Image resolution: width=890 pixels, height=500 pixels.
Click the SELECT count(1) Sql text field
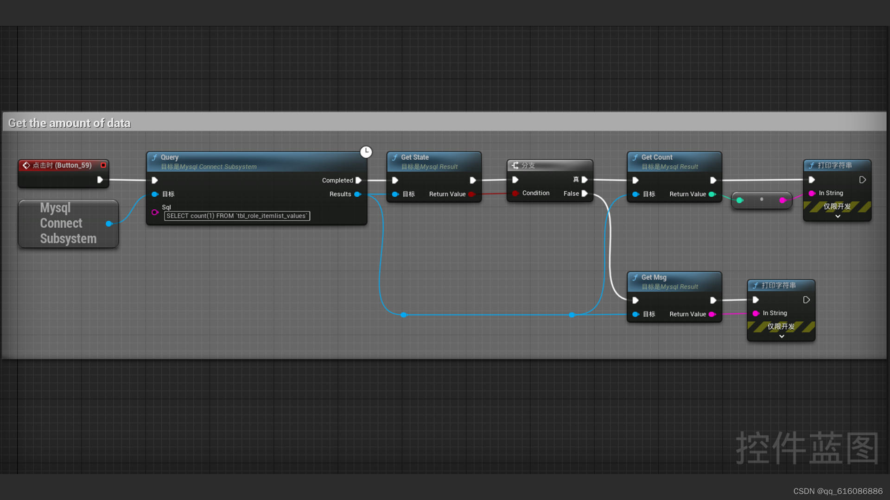[236, 216]
